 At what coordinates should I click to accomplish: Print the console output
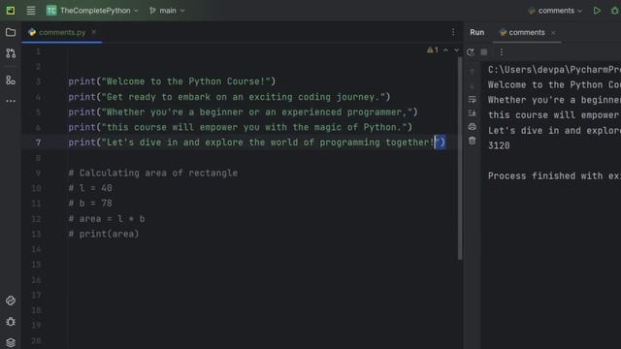point(473,127)
